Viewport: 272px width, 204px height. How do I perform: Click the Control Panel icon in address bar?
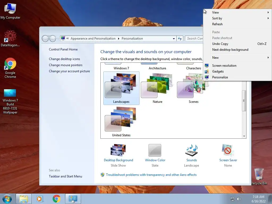coord(63,38)
